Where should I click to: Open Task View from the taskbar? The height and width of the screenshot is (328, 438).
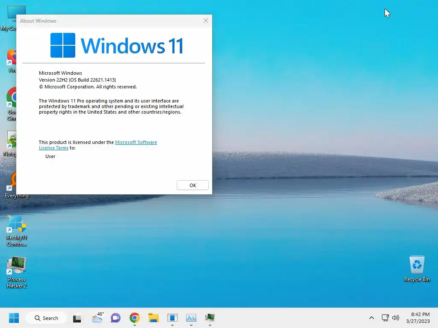point(77,318)
